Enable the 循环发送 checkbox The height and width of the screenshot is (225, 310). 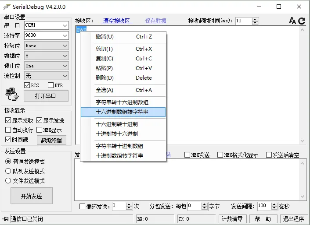coord(82,207)
